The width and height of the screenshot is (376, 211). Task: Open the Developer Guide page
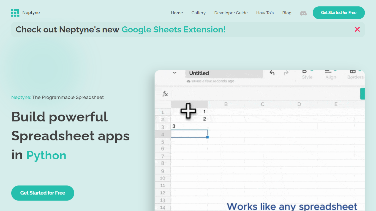231,13
